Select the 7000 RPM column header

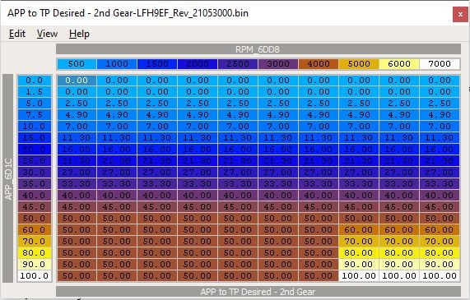440,64
